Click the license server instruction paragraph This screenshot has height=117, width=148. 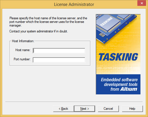tap(48, 22)
